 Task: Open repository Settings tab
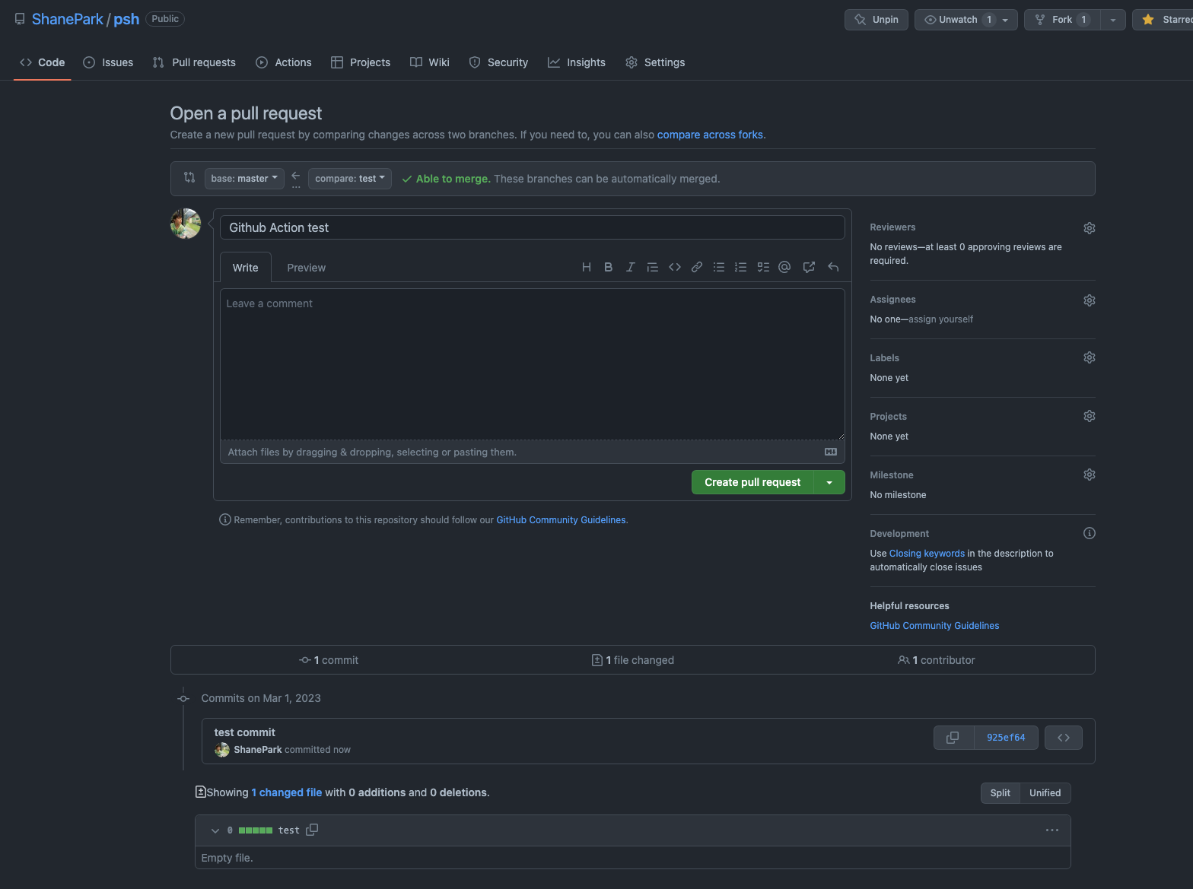point(655,62)
